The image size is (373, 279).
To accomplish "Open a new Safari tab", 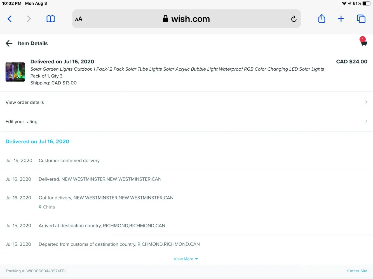I will tap(341, 19).
